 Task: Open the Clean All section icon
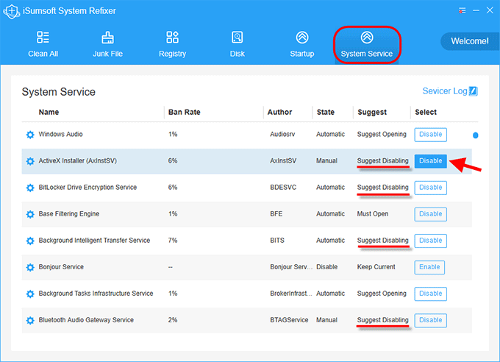click(43, 37)
